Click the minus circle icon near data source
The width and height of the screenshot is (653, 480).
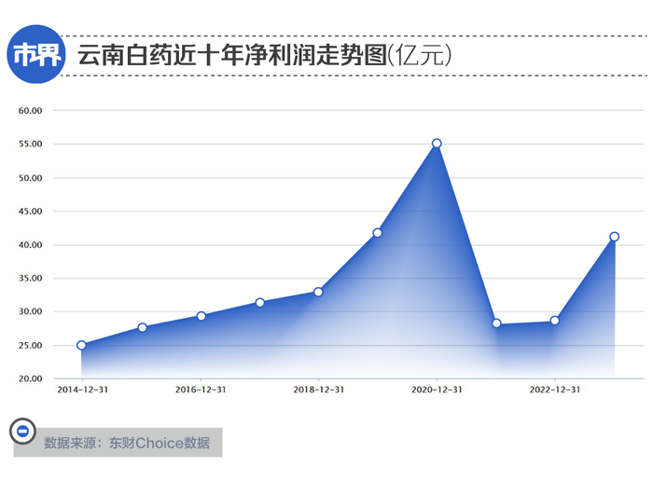22,432
